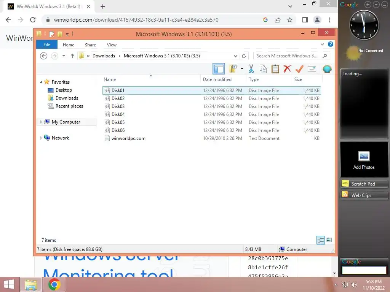
Task: Click the orange checkmark Properties icon
Action: coord(299,69)
